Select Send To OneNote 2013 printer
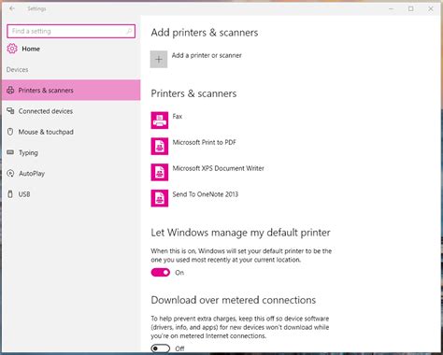The width and height of the screenshot is (443, 355). [206, 194]
